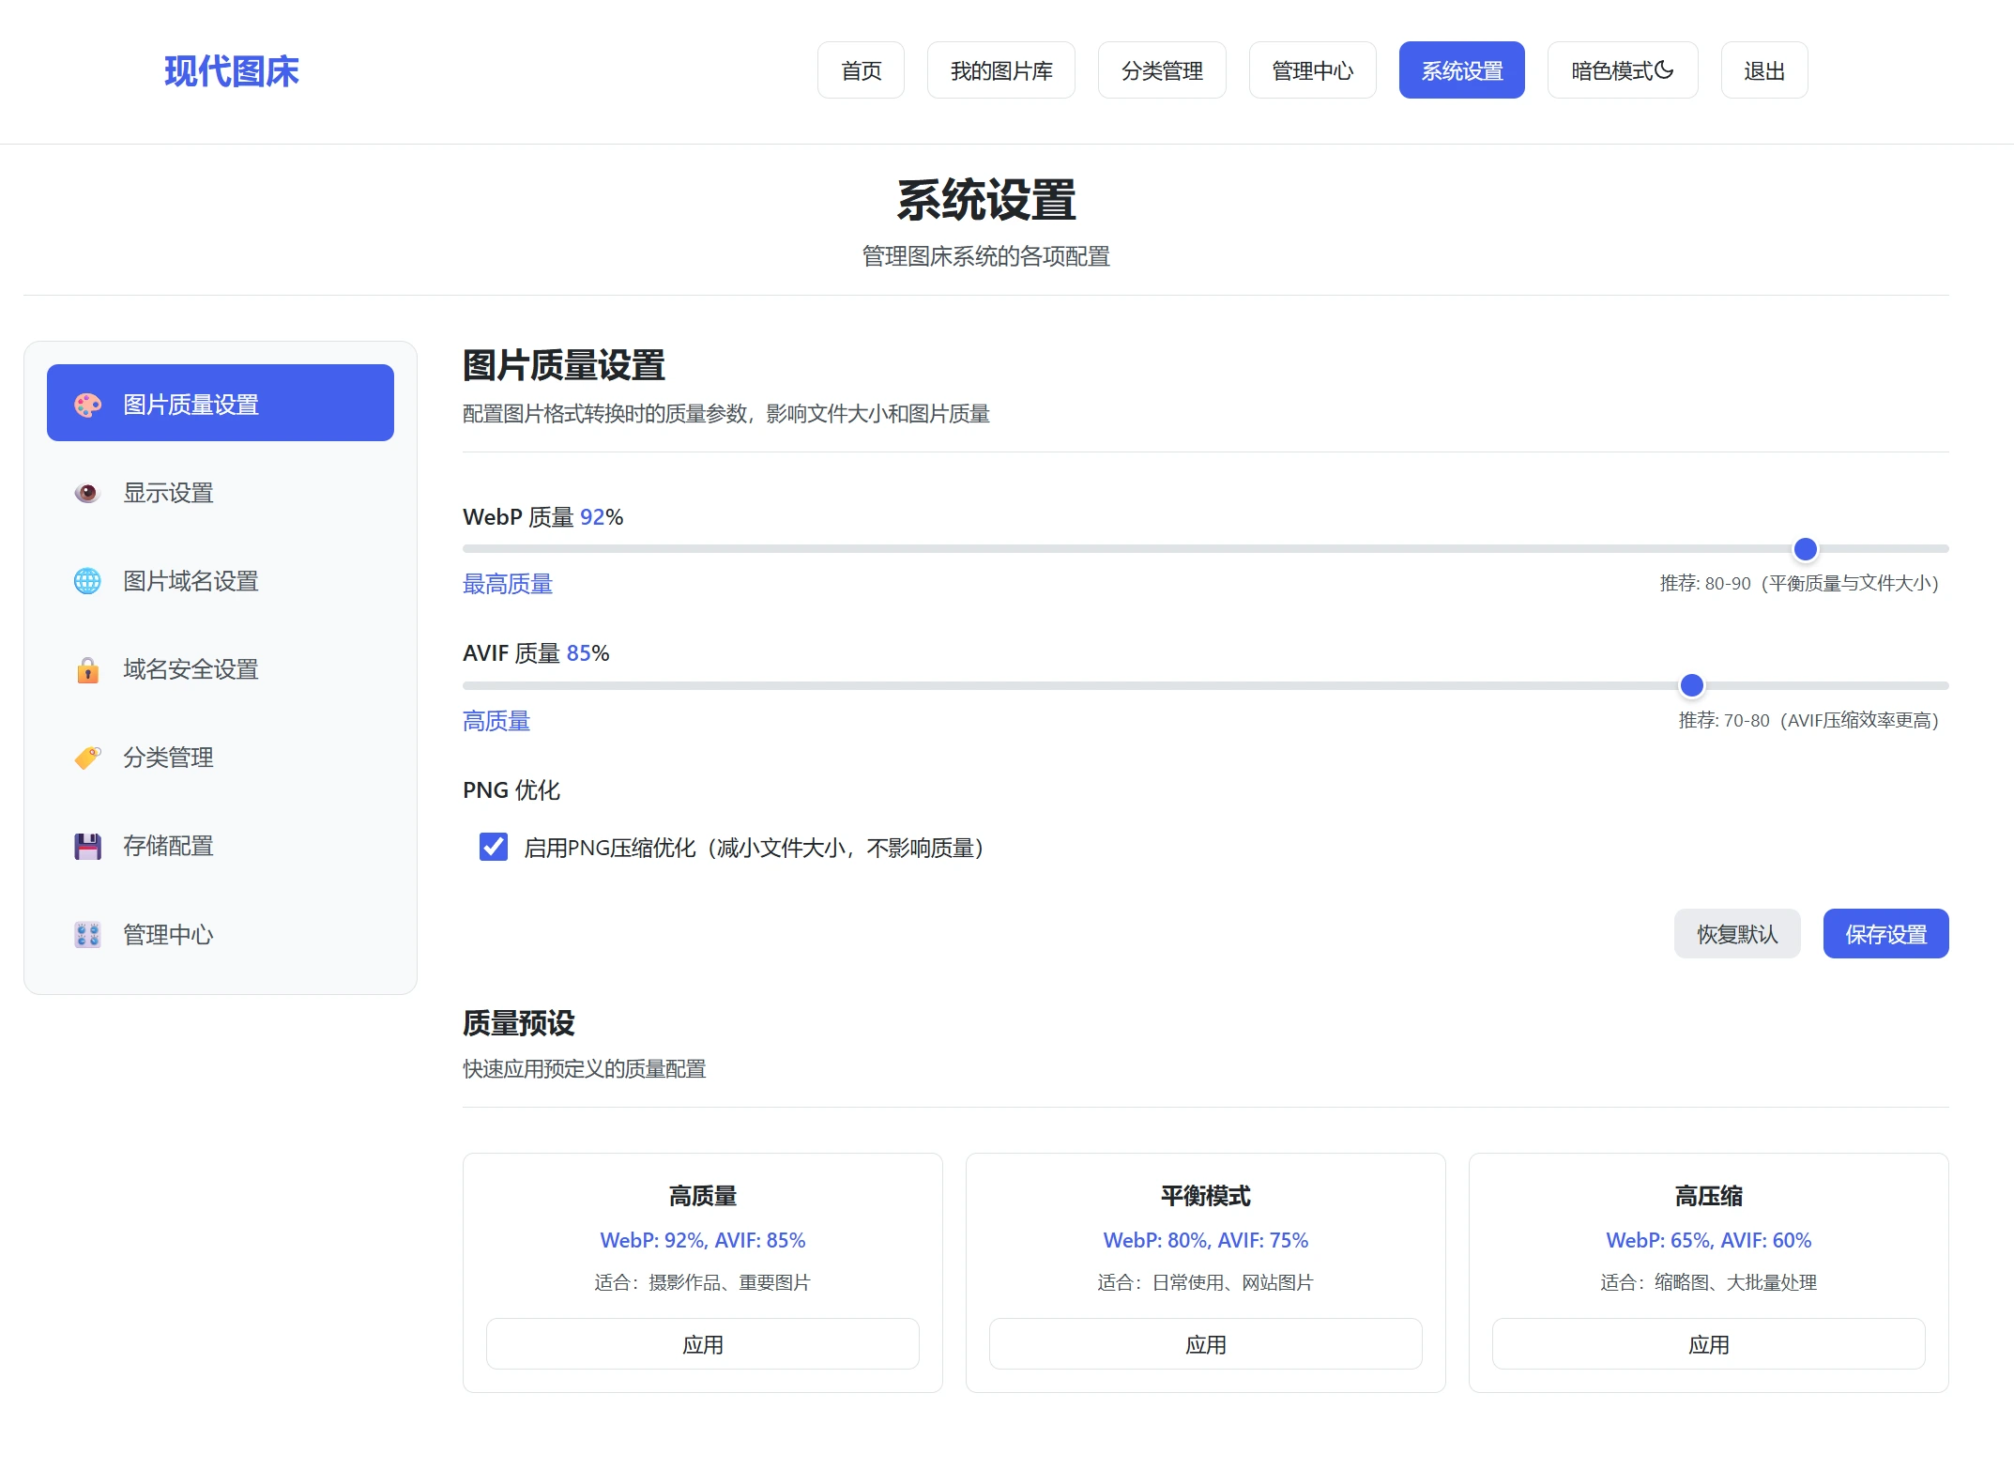
Task: Click the 现代图床 site logo
Action: pyautogui.click(x=231, y=71)
